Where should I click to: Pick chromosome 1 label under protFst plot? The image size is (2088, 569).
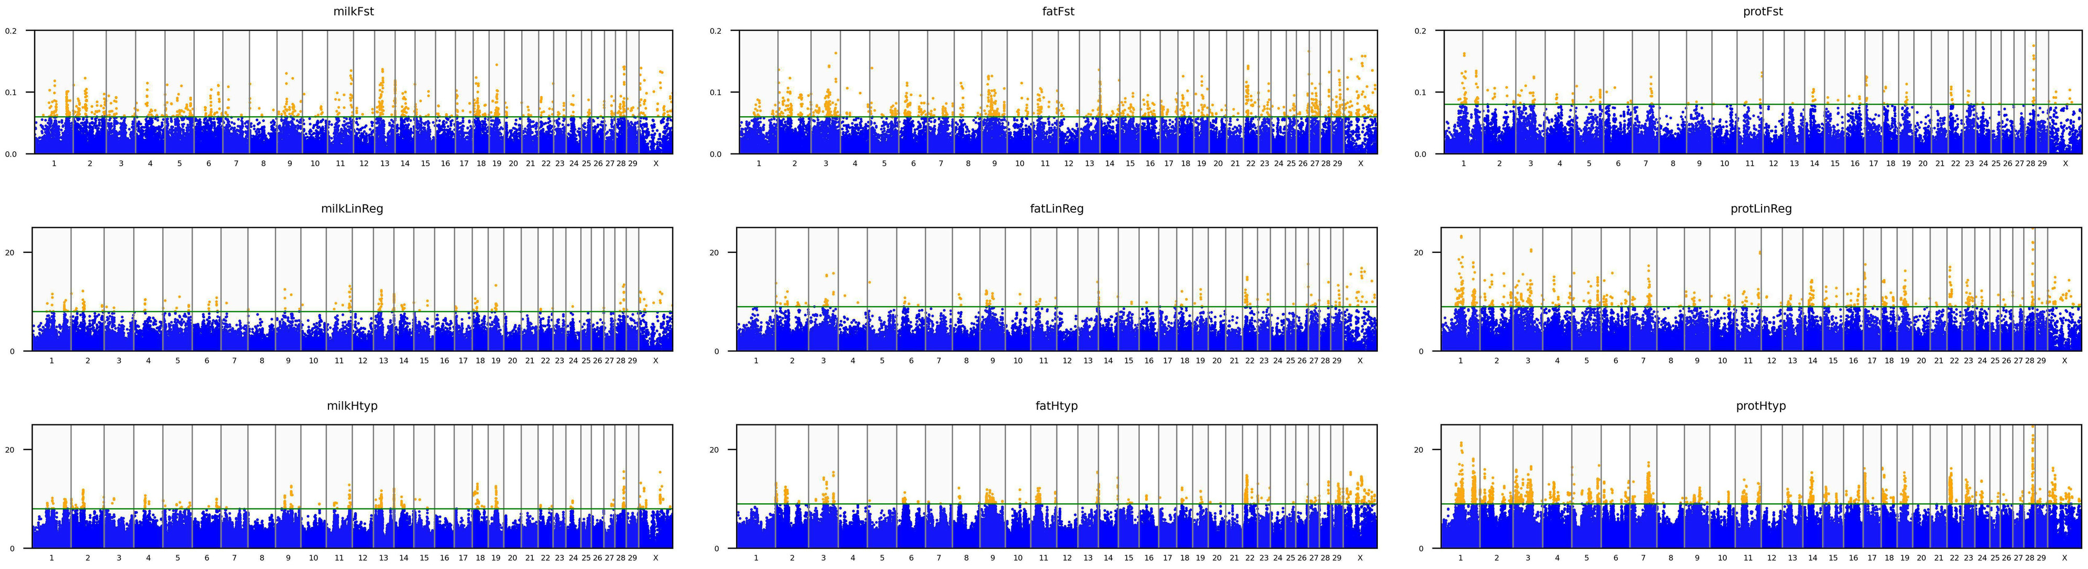click(1463, 164)
